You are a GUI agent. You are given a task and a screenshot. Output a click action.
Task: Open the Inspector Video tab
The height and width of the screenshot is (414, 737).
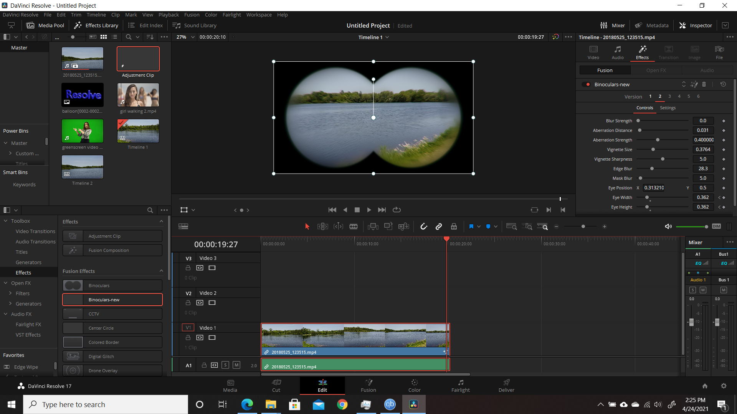click(x=593, y=53)
